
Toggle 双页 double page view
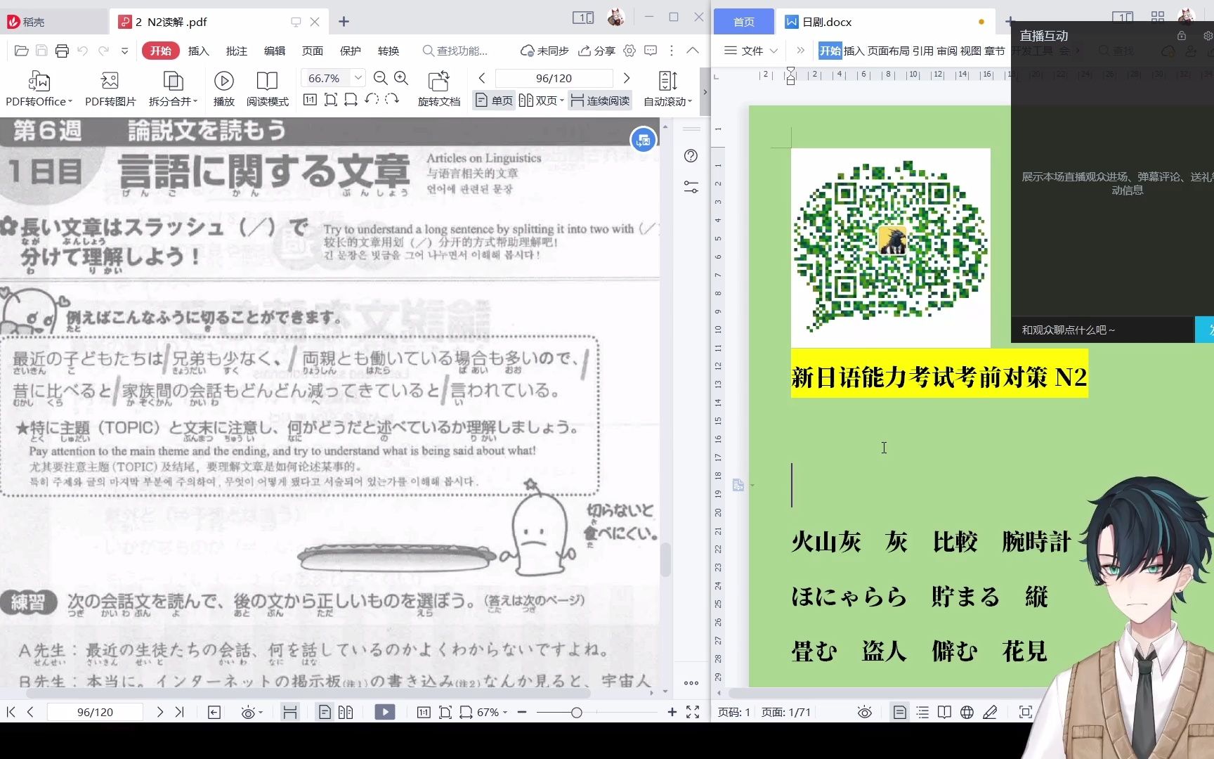[541, 100]
